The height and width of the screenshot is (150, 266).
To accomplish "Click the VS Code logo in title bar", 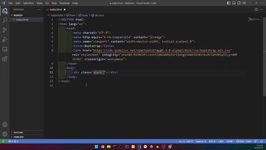I will [4, 3].
